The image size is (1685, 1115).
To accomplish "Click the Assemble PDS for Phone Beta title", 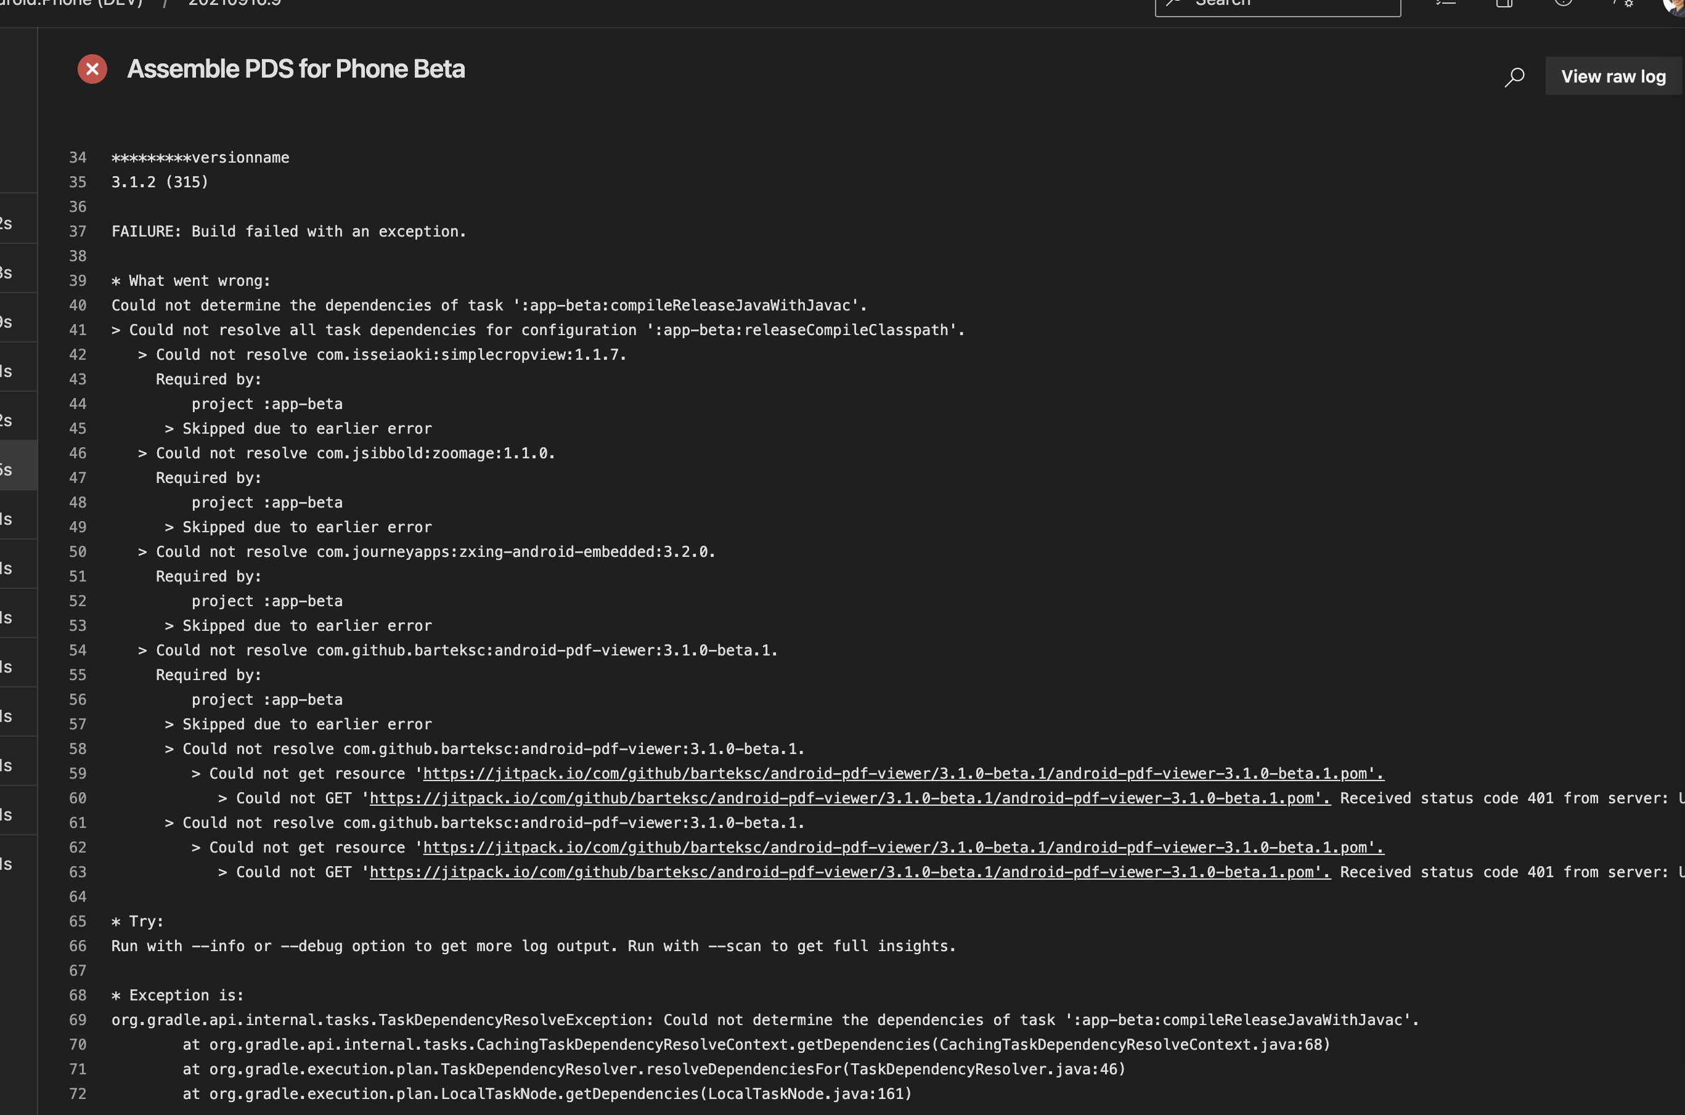I will click(296, 68).
